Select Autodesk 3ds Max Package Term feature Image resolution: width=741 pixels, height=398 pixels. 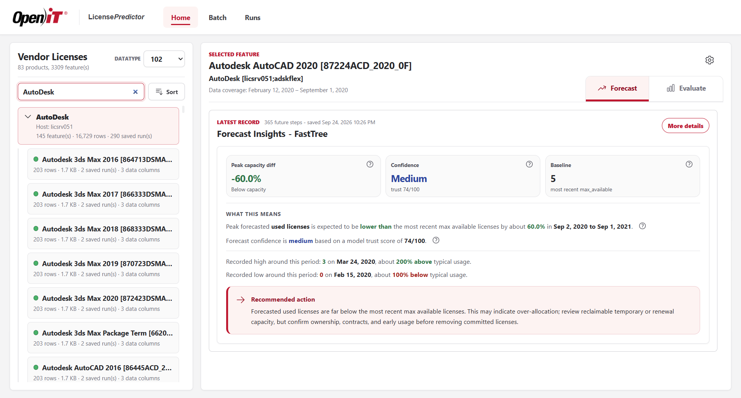pyautogui.click(x=103, y=338)
